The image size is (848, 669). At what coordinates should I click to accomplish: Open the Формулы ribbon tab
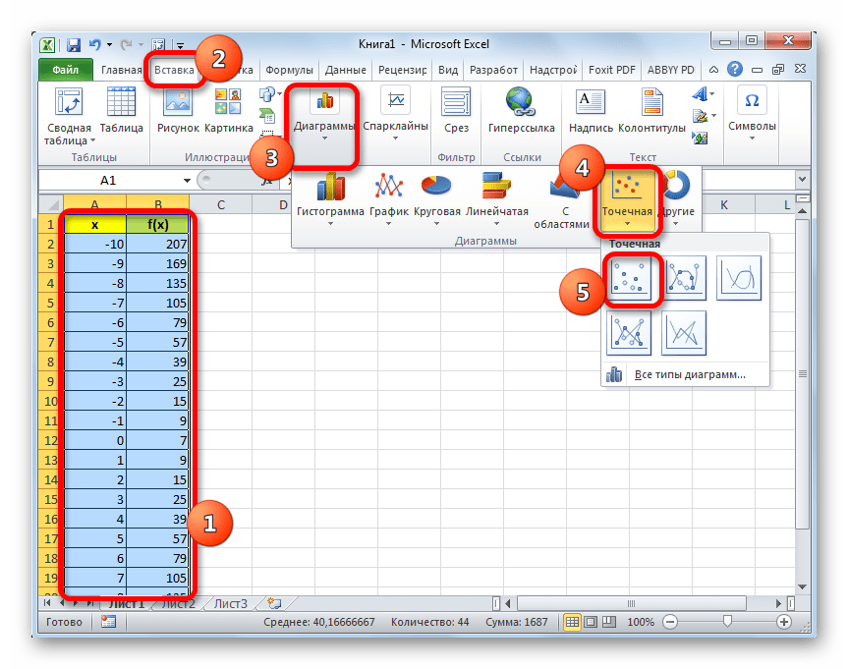click(289, 71)
